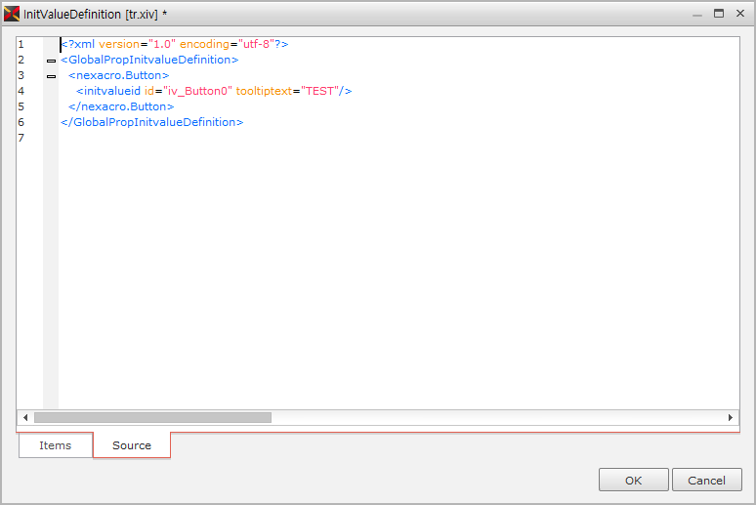Click the closing </GlobalPropInitvalueDefinition> tag
756x505 pixels.
tap(151, 122)
